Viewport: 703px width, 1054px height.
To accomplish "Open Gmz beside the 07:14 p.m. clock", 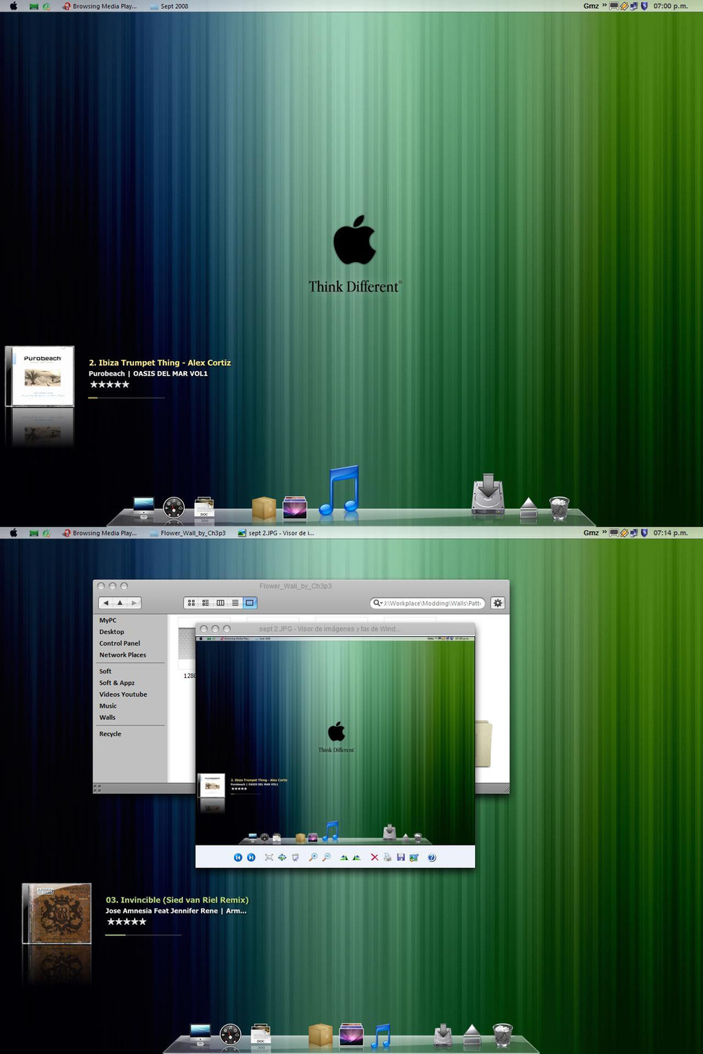I will (591, 533).
